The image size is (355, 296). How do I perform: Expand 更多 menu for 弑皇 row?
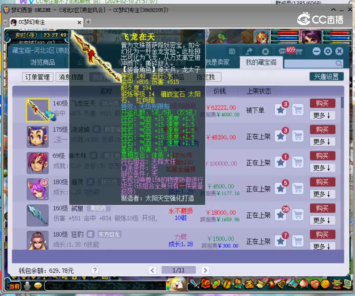[322, 220]
